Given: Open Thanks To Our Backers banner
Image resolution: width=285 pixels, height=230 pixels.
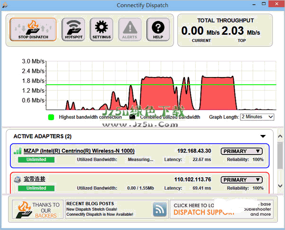Looking at the screenshot, I should click(37, 209).
